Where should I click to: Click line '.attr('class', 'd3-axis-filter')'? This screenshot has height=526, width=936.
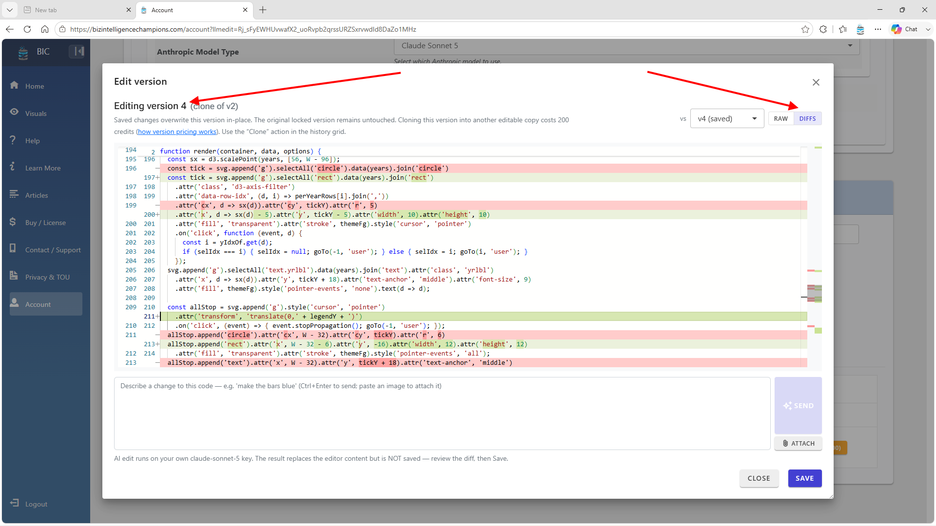(235, 187)
